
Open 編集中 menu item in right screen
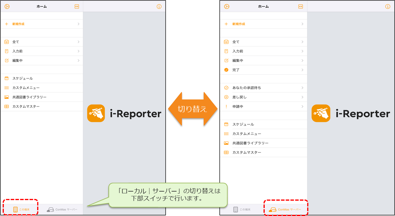[x=238, y=60]
